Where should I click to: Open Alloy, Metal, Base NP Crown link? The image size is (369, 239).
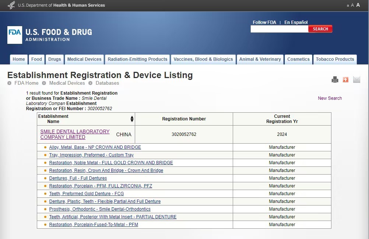95,147
